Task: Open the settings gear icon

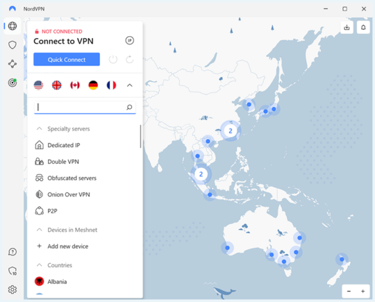Action: [12, 290]
